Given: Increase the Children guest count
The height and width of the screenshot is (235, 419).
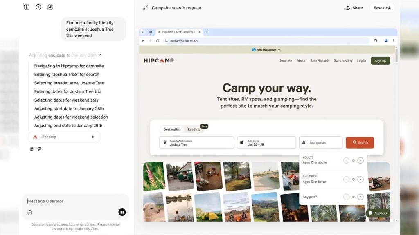Looking at the screenshot, I should (360, 180).
